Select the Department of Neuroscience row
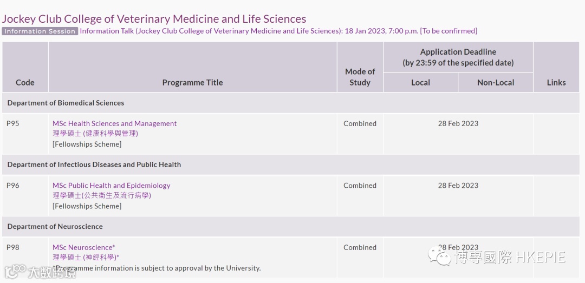Viewport: 585px width, 283px height. coord(55,226)
